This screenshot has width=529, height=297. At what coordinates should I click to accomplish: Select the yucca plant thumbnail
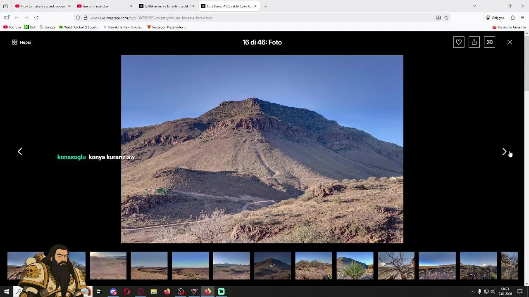pos(355,266)
